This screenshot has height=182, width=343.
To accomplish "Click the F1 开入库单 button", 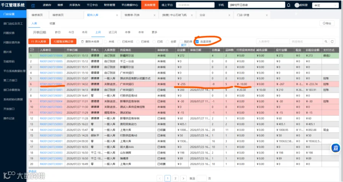I will 39,42.
